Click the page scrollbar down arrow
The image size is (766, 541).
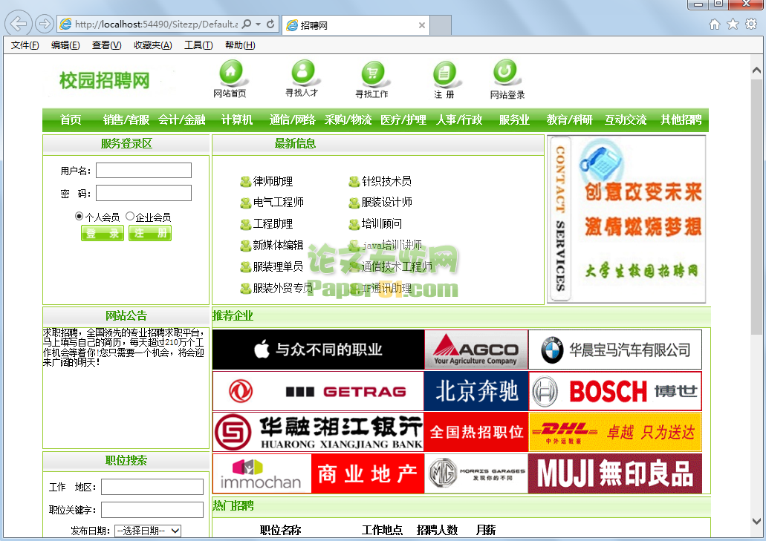coord(757,521)
